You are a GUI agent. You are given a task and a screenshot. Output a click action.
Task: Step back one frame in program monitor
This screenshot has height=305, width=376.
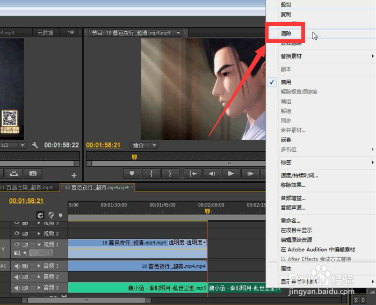tap(212, 173)
